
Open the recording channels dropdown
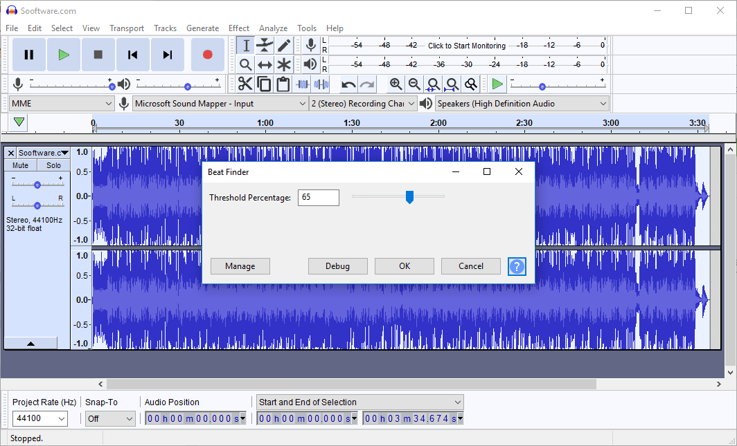(363, 102)
